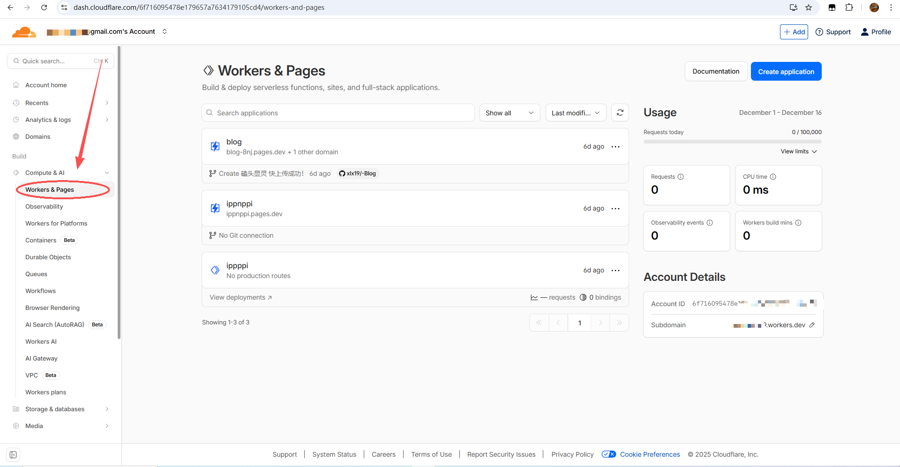Click the blog Pages project icon
The width and height of the screenshot is (900, 467).
pyautogui.click(x=215, y=146)
